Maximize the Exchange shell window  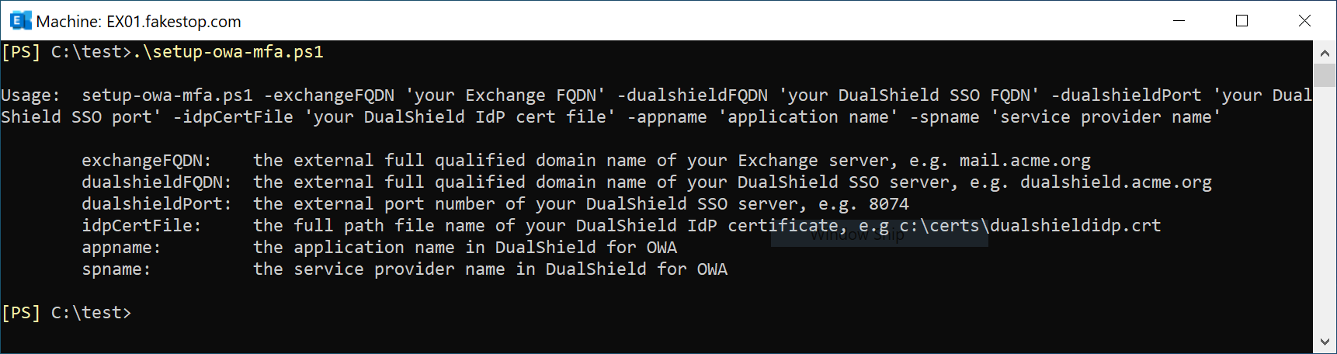coord(1241,21)
